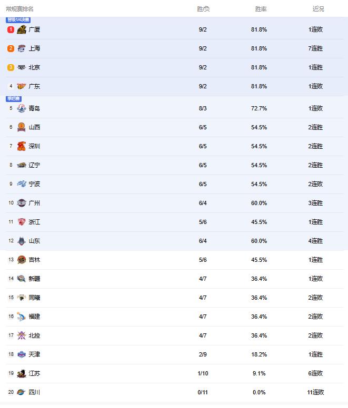Click the 常规赛排名 header label
Image resolution: width=348 pixels, height=408 pixels.
pyautogui.click(x=19, y=9)
